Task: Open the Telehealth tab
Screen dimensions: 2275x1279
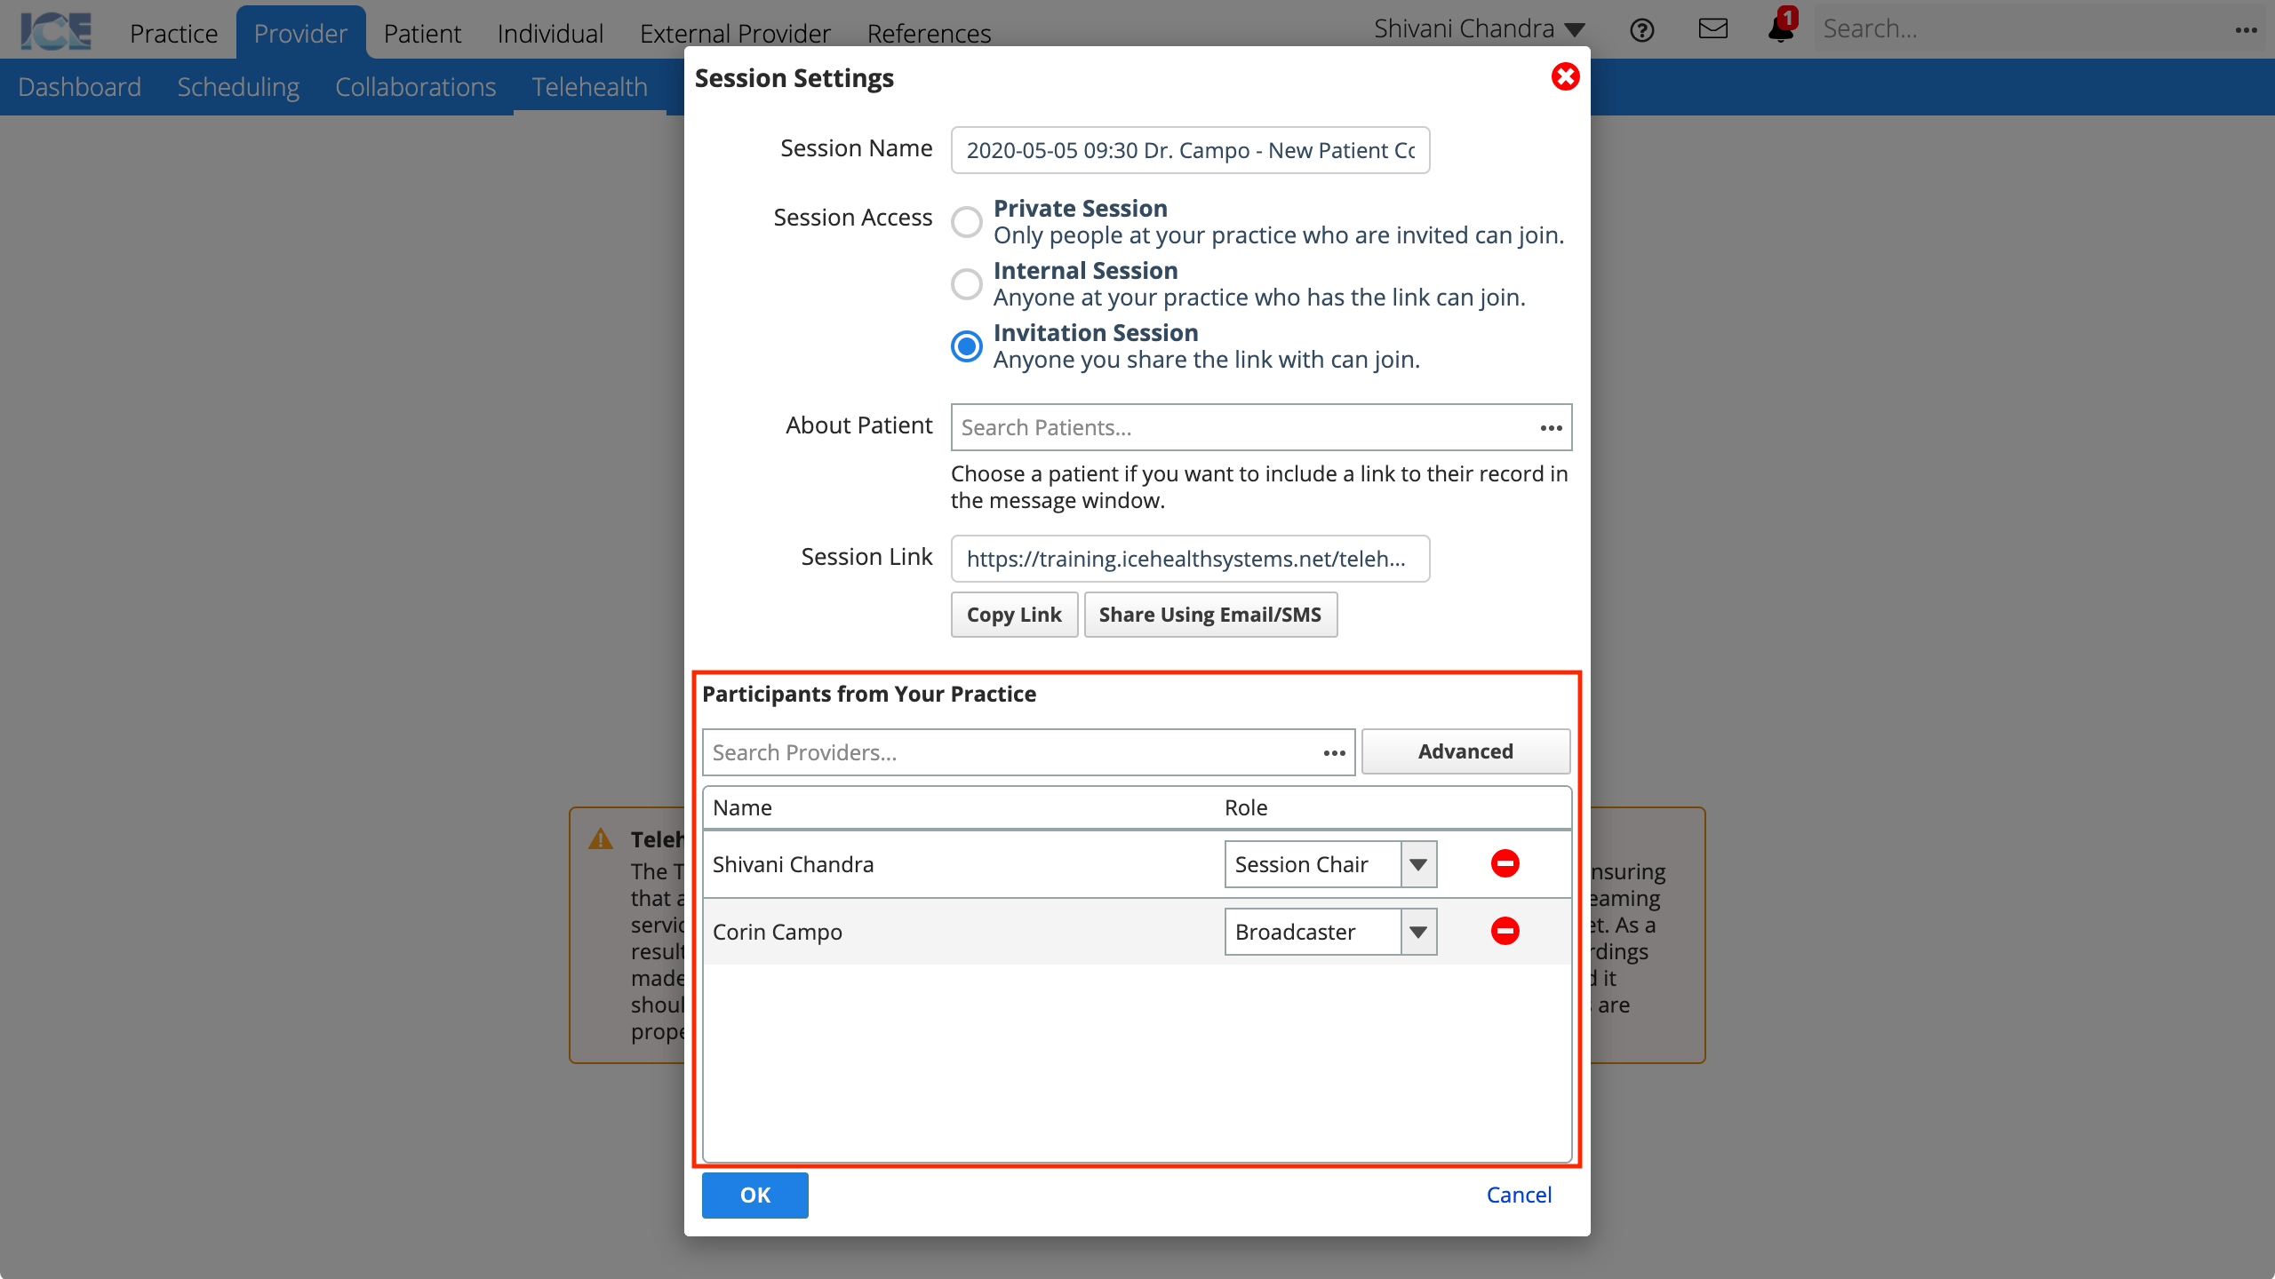Action: [589, 86]
